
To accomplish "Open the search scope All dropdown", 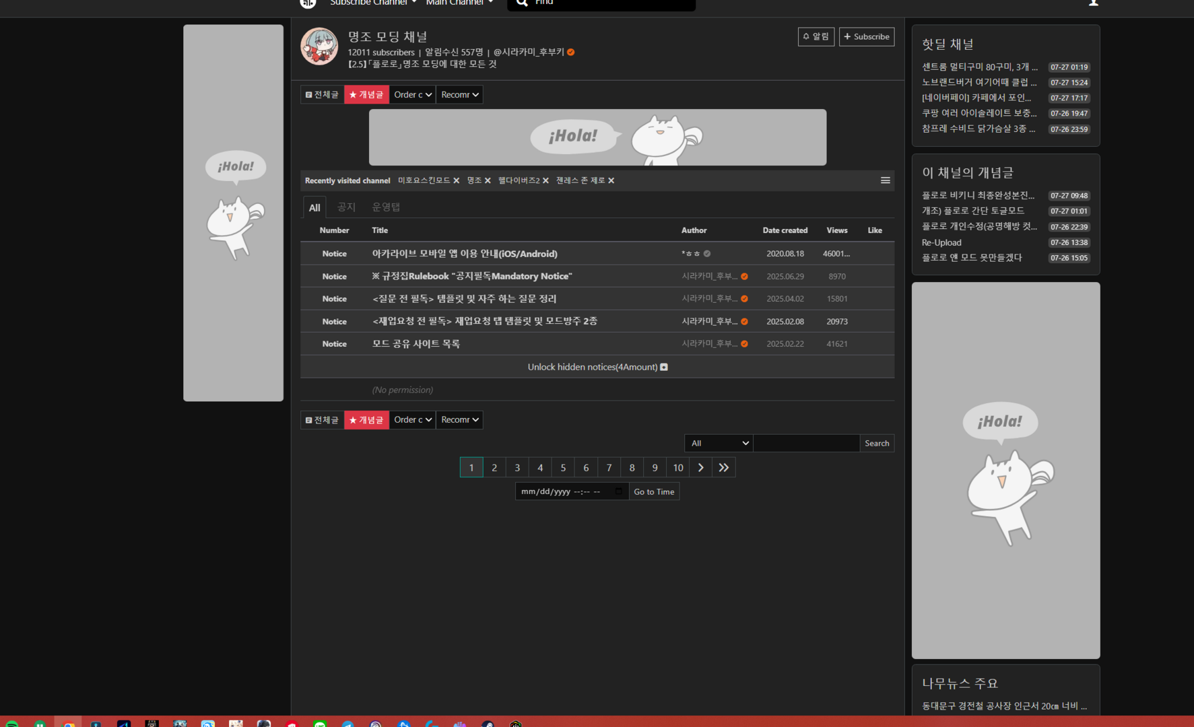I will 719,443.
